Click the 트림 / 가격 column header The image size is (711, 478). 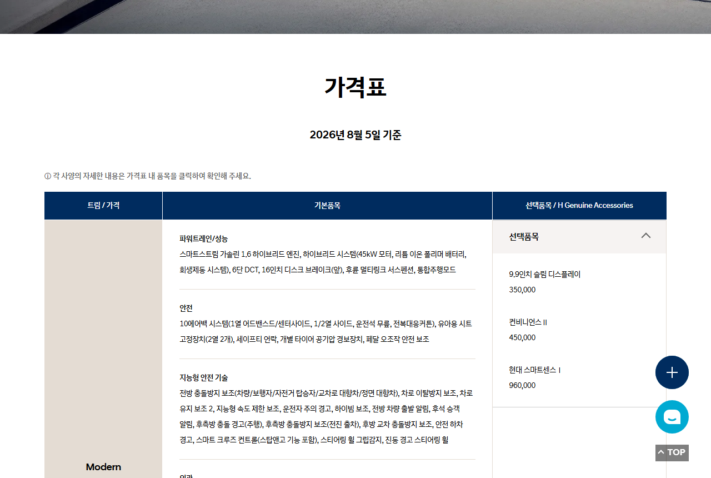click(x=103, y=206)
